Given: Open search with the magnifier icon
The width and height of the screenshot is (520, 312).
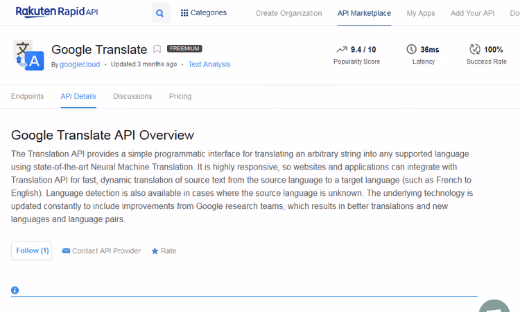Looking at the screenshot, I should point(160,13).
